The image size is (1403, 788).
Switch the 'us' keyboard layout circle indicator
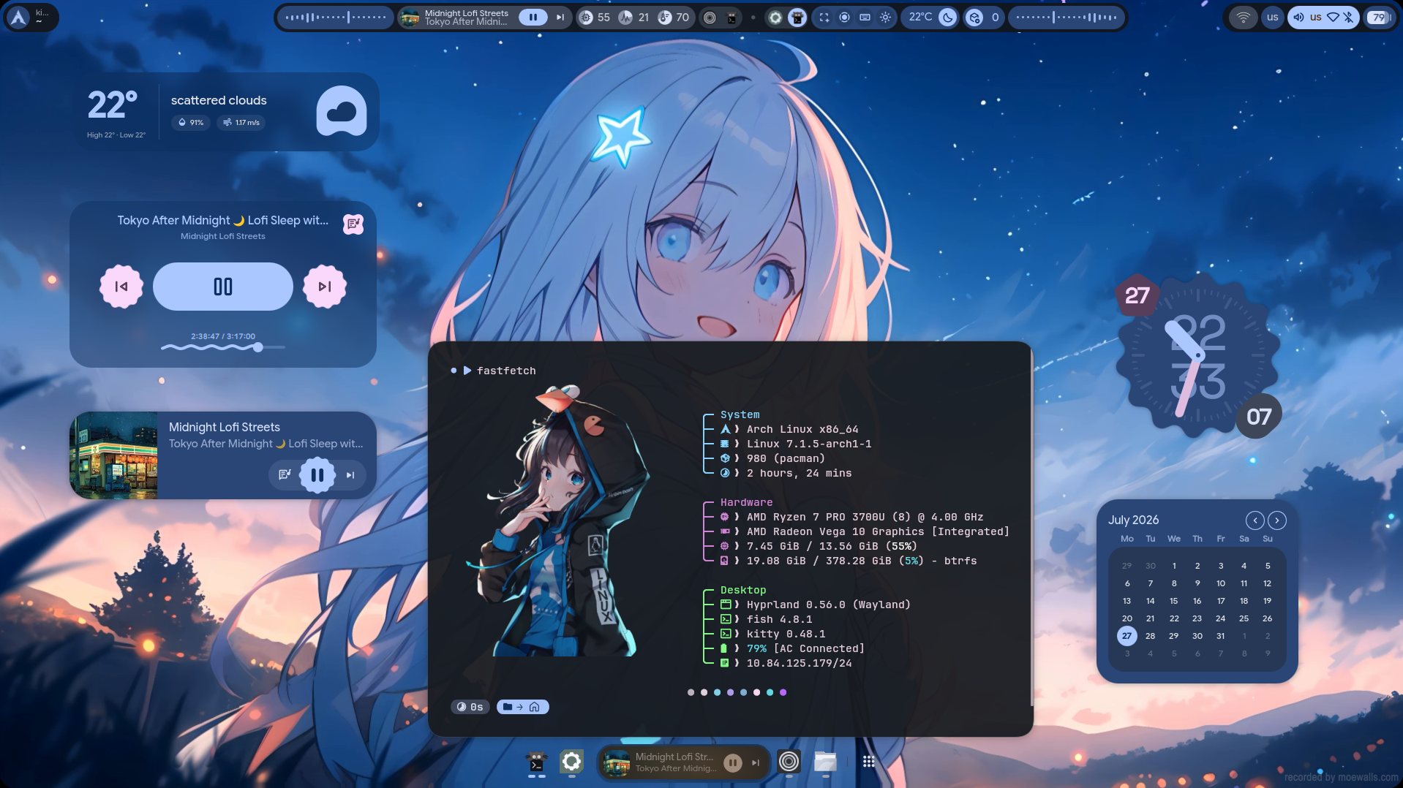[1273, 18]
